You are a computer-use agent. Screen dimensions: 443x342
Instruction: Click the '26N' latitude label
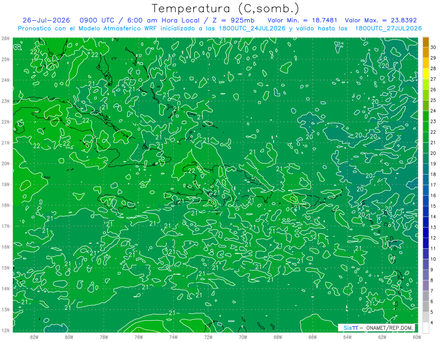tap(6, 38)
